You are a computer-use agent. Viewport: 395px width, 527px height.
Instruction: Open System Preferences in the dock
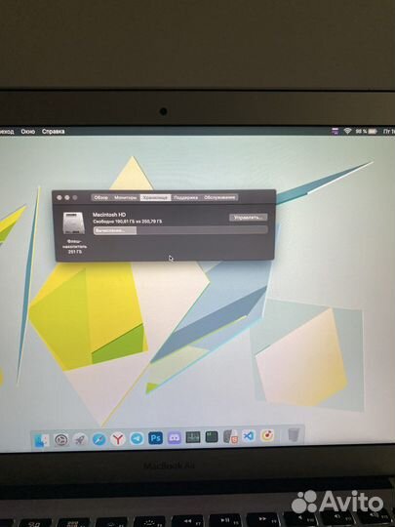[61, 439]
